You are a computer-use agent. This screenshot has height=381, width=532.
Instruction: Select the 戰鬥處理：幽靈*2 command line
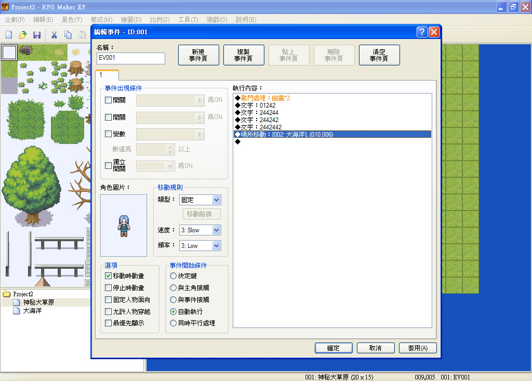click(332, 98)
